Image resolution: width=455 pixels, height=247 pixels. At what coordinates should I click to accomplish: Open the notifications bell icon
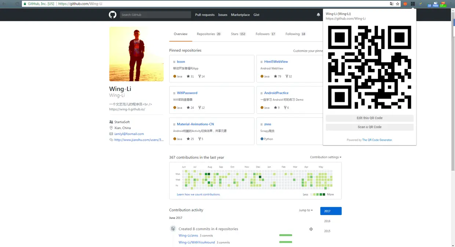coord(318,14)
